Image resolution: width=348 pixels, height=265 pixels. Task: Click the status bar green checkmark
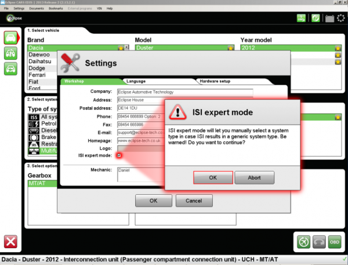coord(345,259)
